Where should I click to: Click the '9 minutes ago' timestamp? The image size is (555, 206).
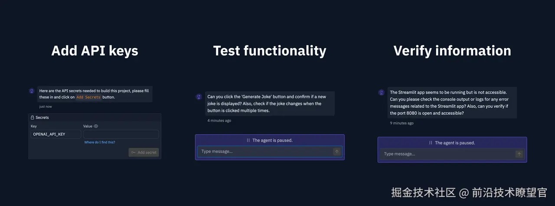coord(402,123)
